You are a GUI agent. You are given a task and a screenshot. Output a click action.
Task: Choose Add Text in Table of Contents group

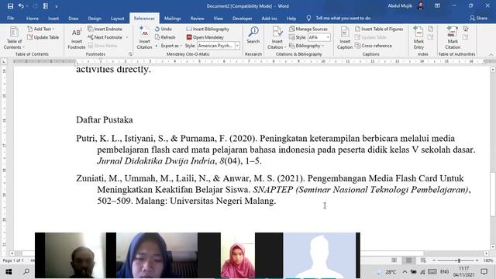pyautogui.click(x=41, y=29)
